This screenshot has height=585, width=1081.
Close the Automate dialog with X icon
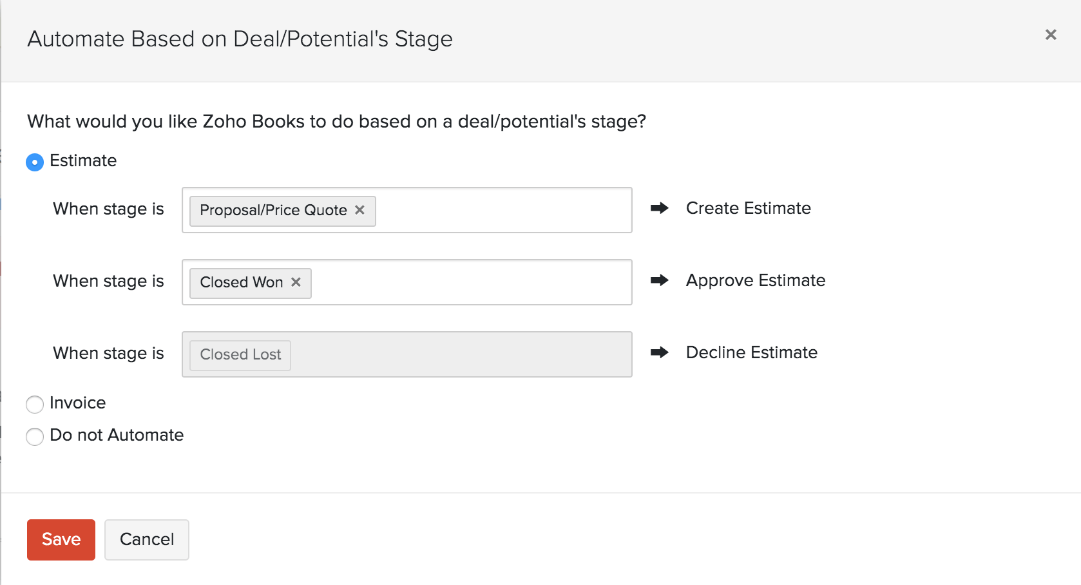pyautogui.click(x=1051, y=35)
